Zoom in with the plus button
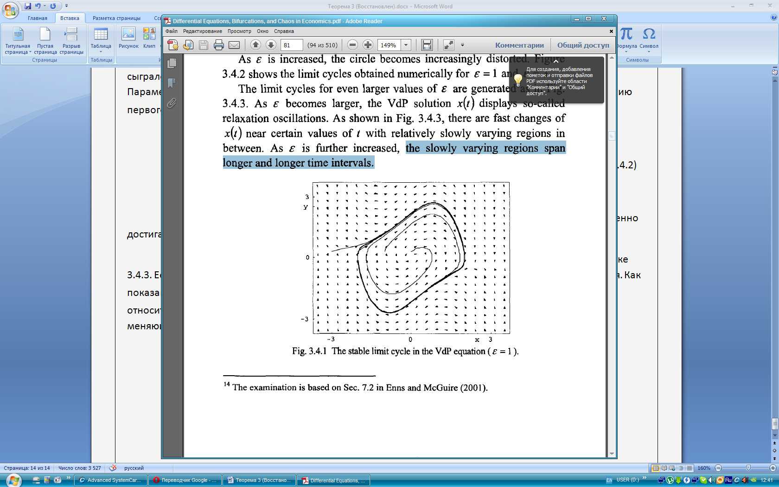The width and height of the screenshot is (779, 487). tap(368, 45)
